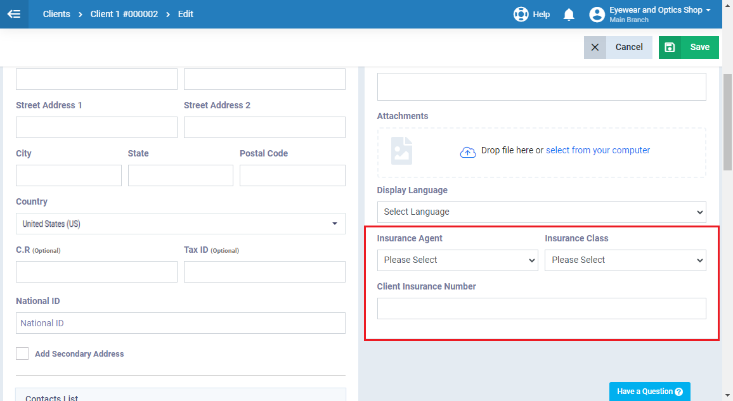This screenshot has width=733, height=401.
Task: Click the page vertical scrollbar
Action: [x=727, y=120]
